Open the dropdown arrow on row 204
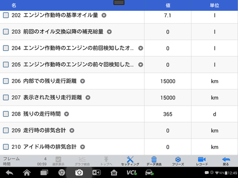 click(x=141, y=48)
